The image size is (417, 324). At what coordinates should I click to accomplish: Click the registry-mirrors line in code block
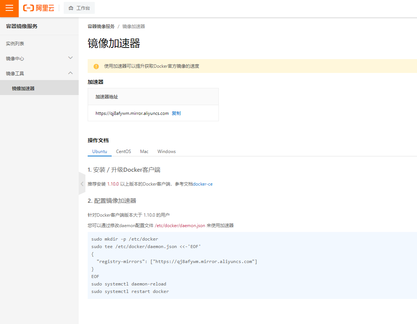[x=177, y=262]
